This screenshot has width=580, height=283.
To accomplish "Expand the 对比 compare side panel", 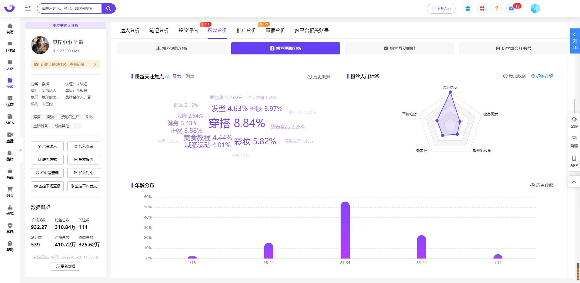I will pos(575,41).
